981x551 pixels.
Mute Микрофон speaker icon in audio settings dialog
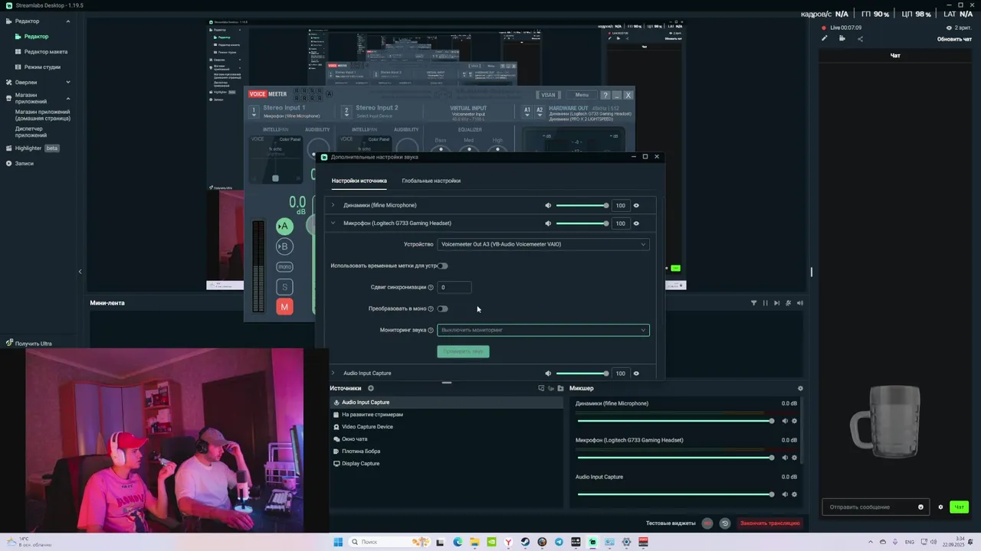pos(548,223)
